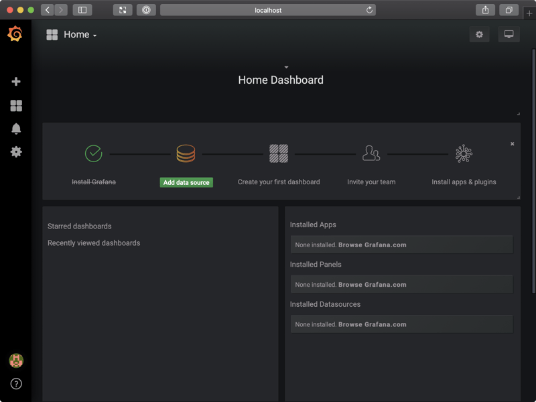Open the Create plus menu
This screenshot has width=536, height=402.
point(15,81)
